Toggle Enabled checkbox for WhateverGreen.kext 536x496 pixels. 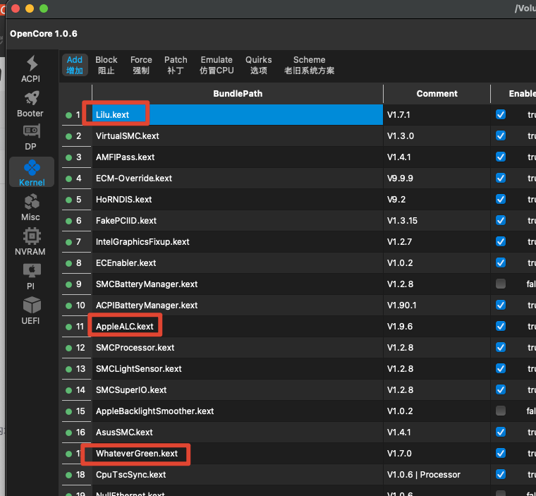[x=501, y=453]
